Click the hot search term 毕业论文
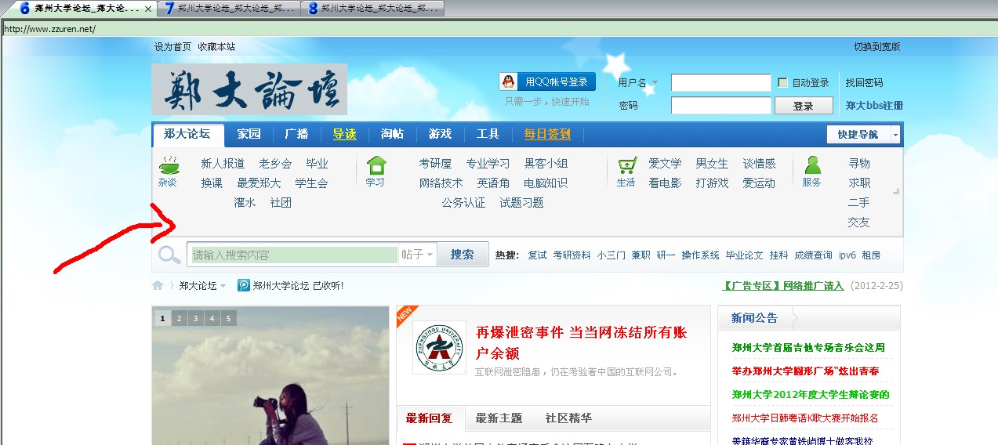The width and height of the screenshot is (998, 445). click(x=744, y=255)
